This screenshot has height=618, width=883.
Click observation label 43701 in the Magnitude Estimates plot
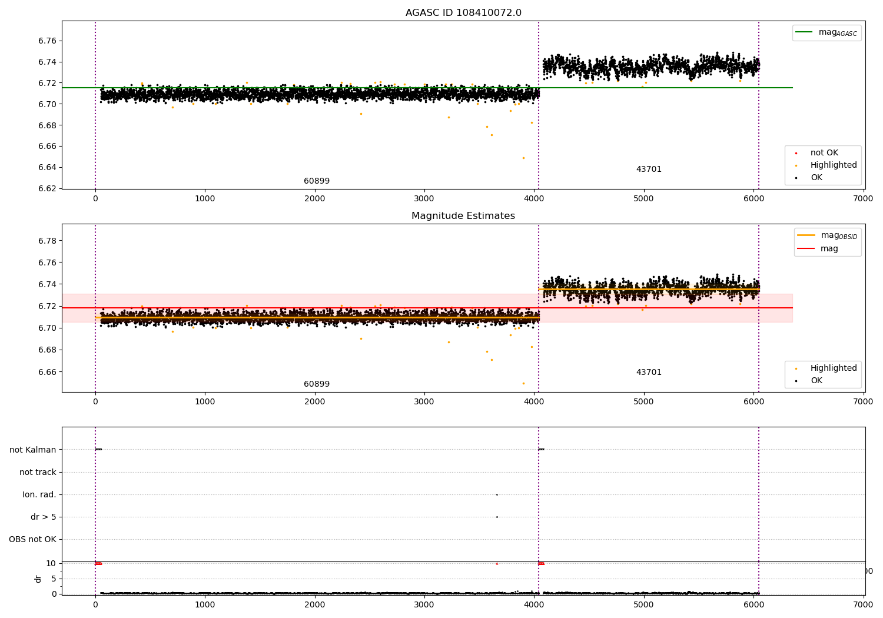[x=649, y=373]
